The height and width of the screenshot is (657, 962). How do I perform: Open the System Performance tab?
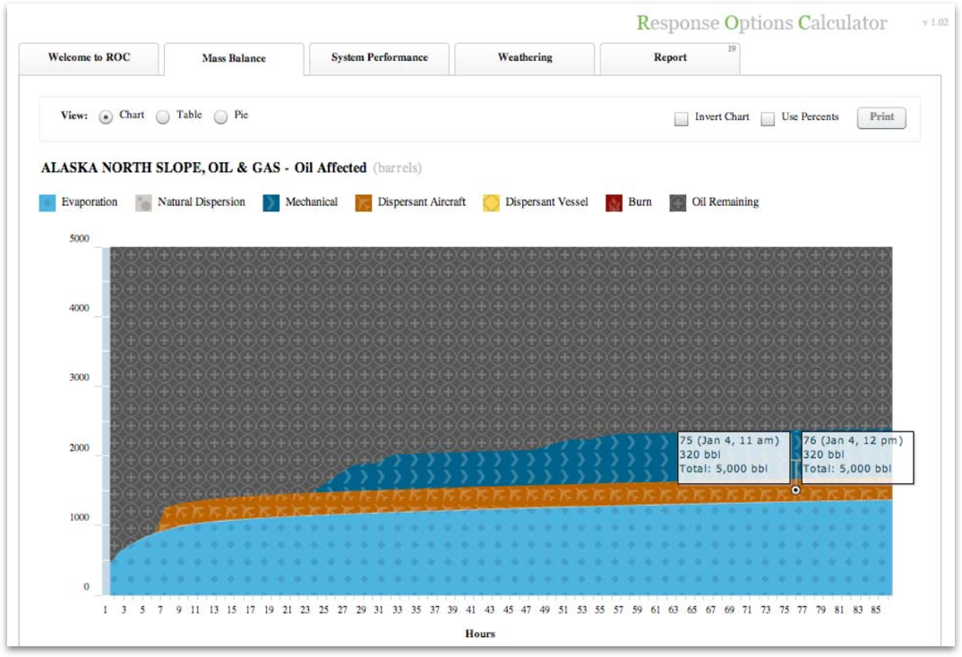coord(379,58)
